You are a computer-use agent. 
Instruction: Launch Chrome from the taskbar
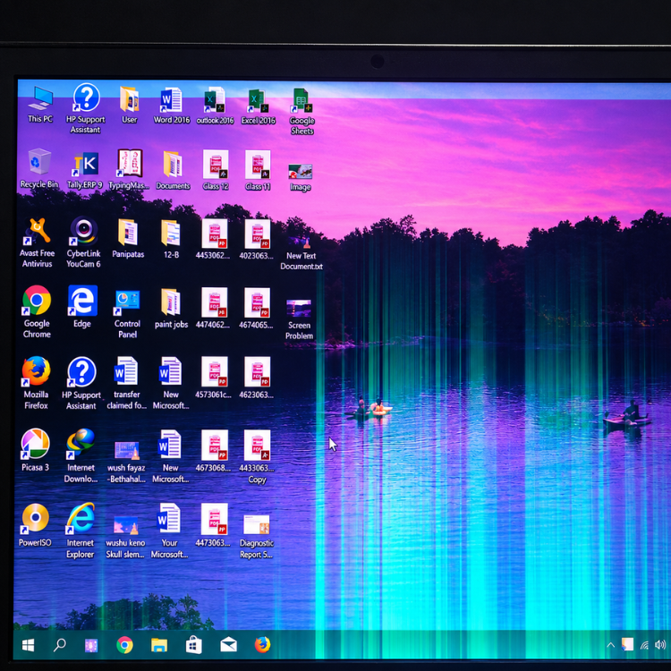[x=124, y=645]
